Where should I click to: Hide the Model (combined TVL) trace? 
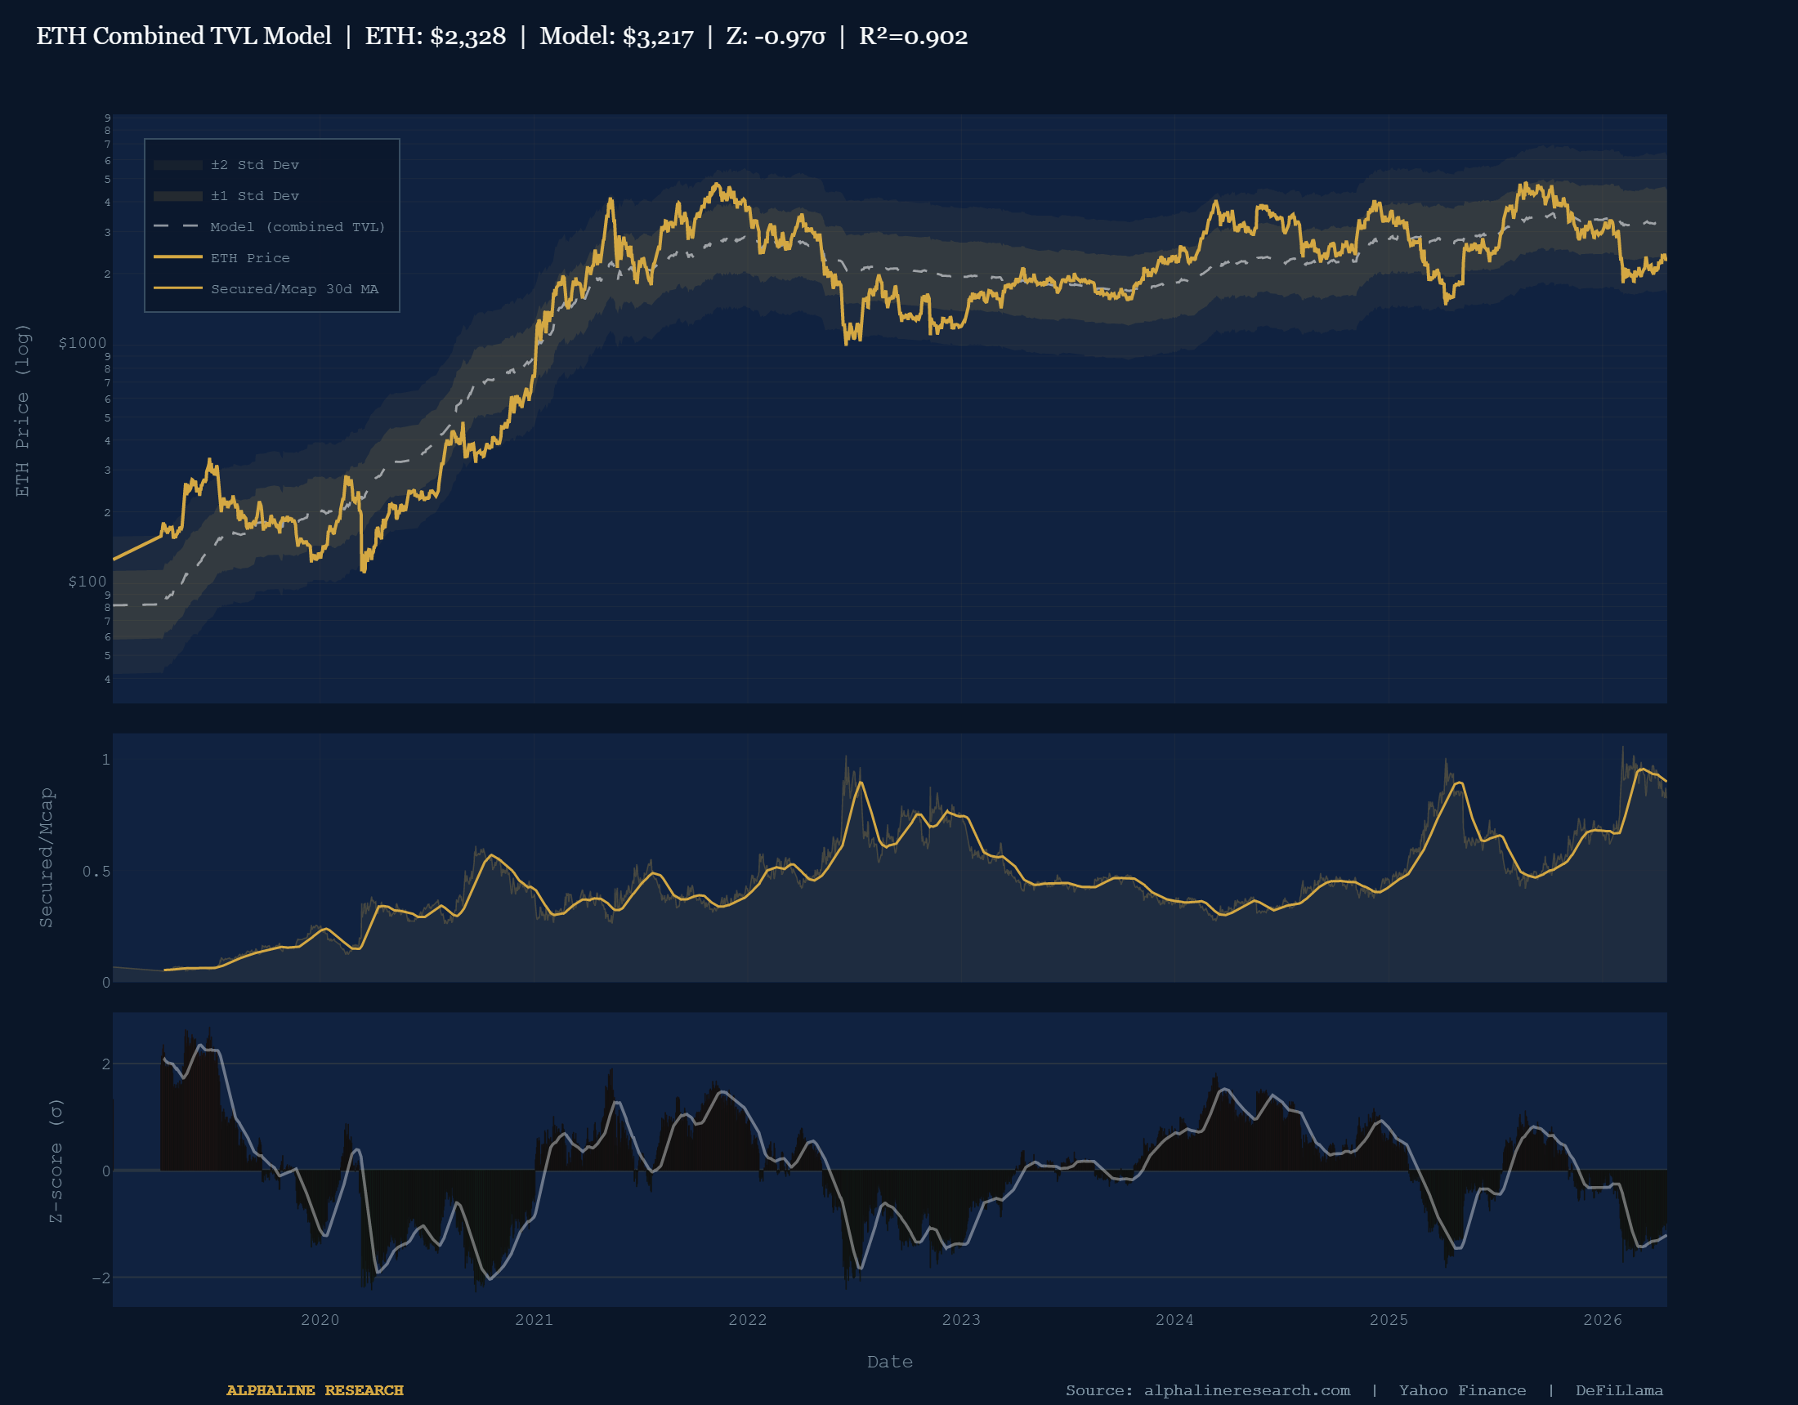point(297,227)
